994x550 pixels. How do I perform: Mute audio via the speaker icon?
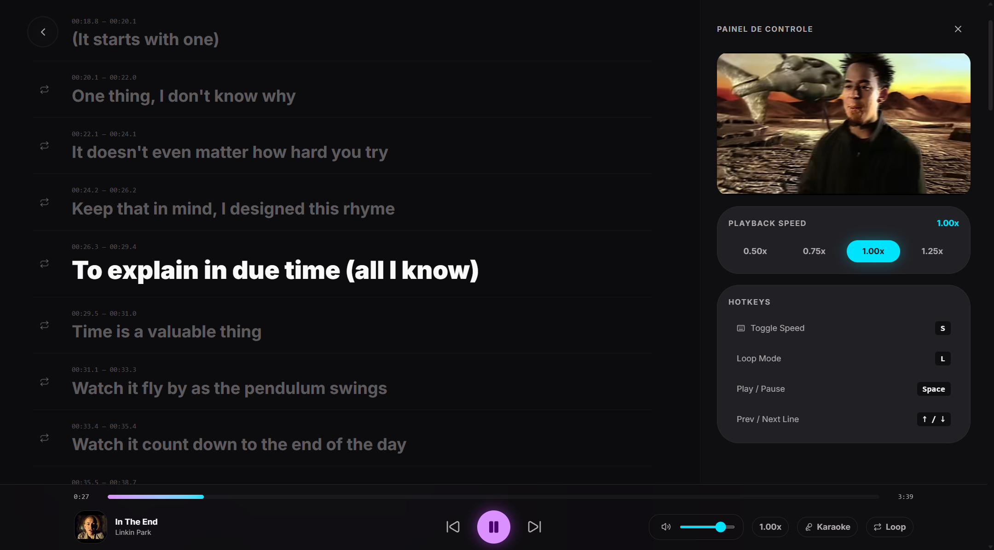[665, 527]
